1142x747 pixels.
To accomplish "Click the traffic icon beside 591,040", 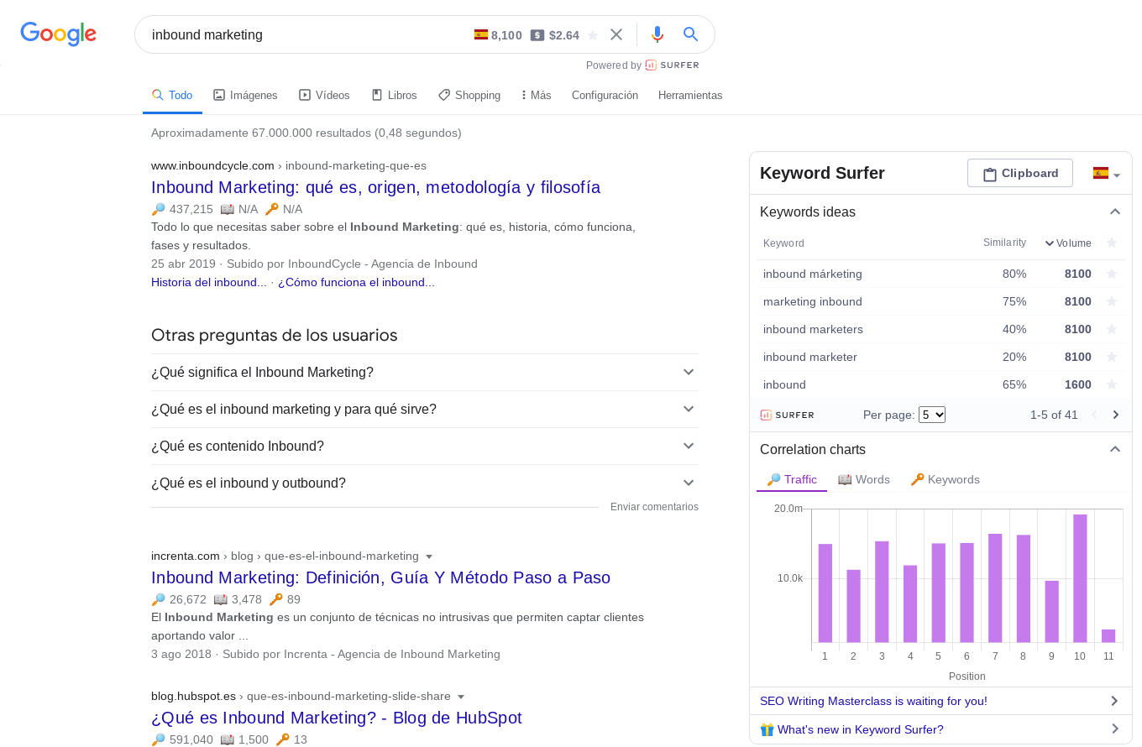I will pos(158,739).
